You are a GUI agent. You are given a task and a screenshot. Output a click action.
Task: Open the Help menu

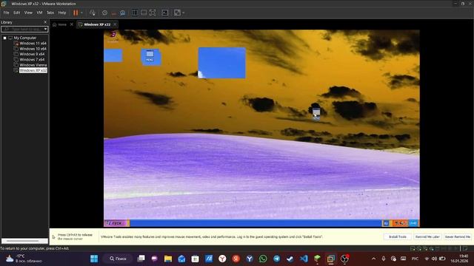62,13
